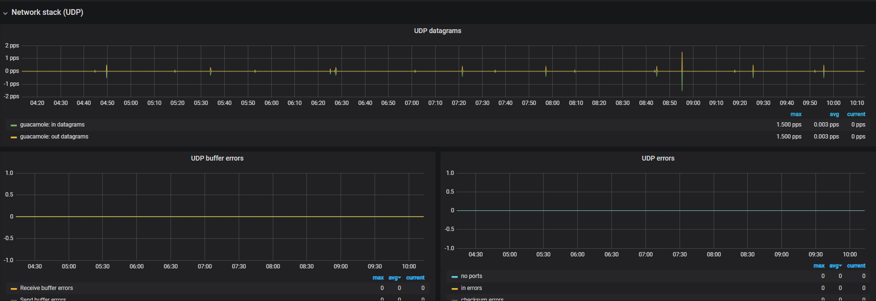Open the UDP datagrams panel title menu
This screenshot has width=876, height=301.
438,31
